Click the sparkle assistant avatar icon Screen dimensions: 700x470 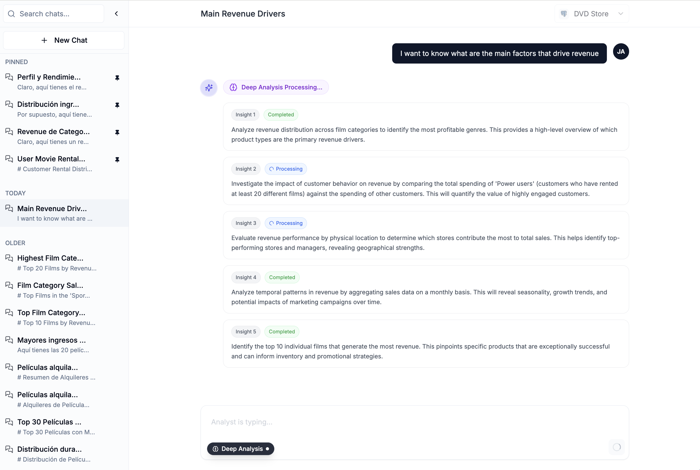coord(209,87)
